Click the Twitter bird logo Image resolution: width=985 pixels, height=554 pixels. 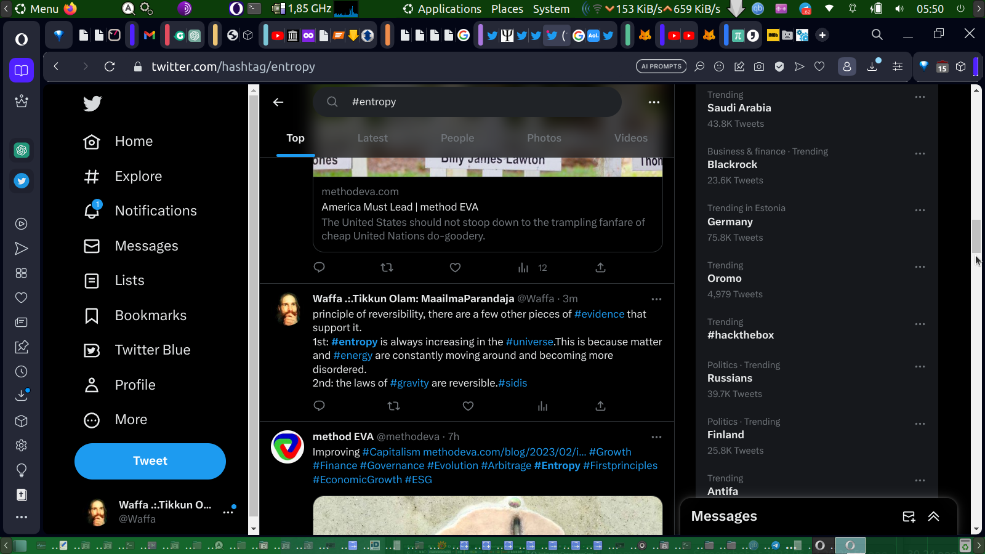tap(92, 103)
